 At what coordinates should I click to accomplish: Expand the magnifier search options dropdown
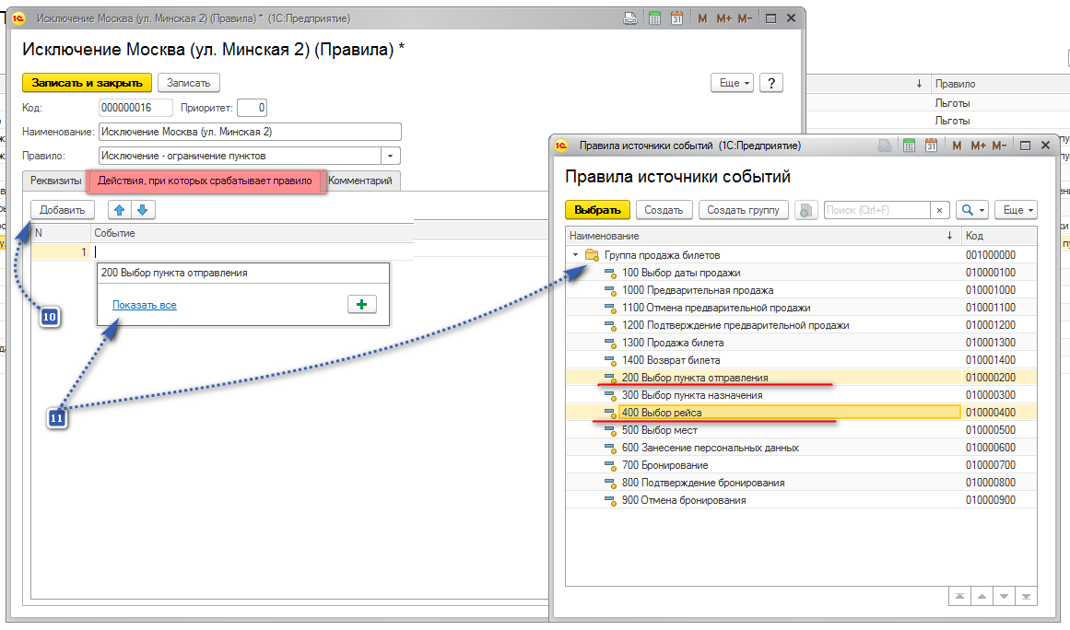971,210
